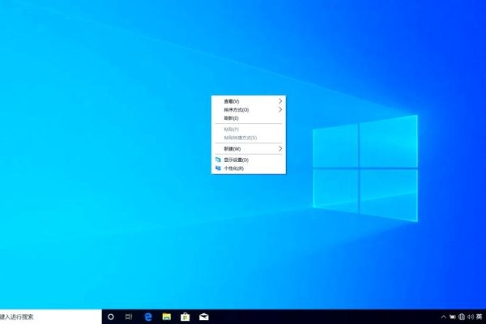Open the 新建(W) submenu

tap(249, 149)
